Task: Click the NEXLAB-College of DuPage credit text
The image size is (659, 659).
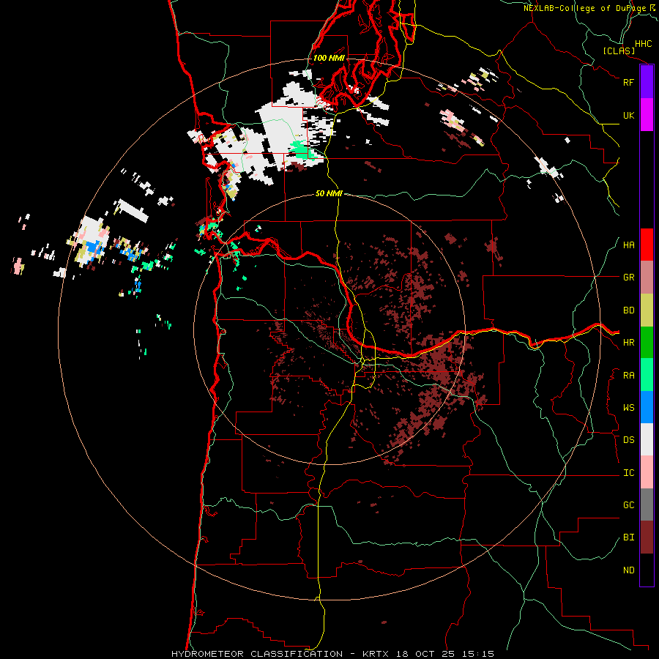Action: (585, 8)
